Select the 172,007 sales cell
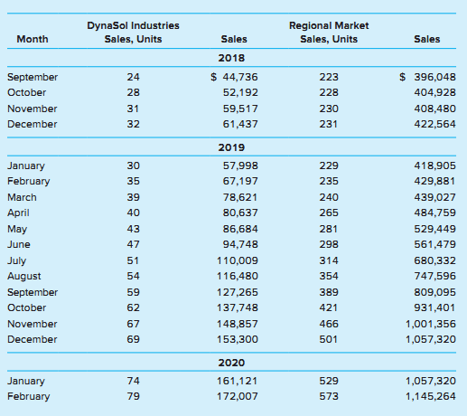 (x=238, y=396)
